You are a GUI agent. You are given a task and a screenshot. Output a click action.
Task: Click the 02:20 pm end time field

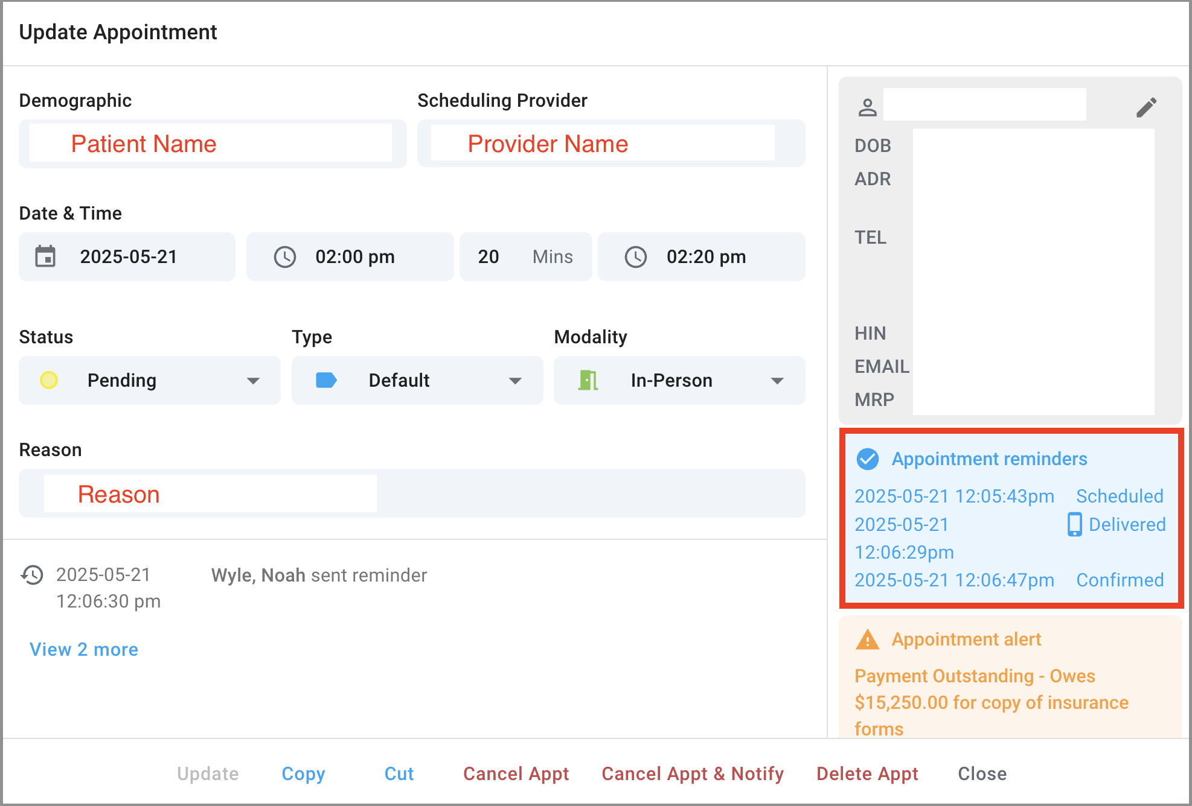pos(702,256)
